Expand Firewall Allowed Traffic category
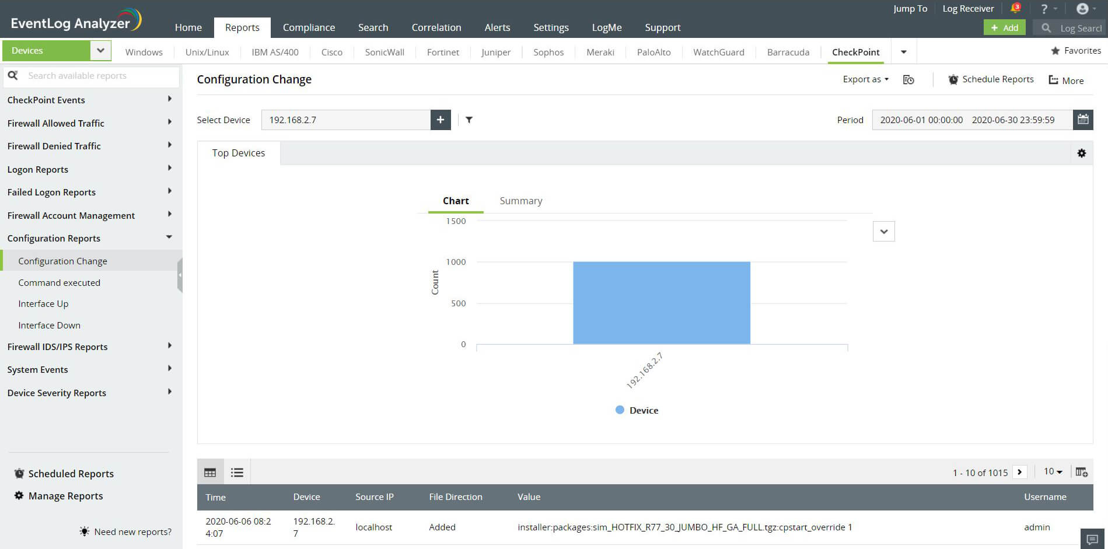The image size is (1108, 549). pyautogui.click(x=170, y=123)
